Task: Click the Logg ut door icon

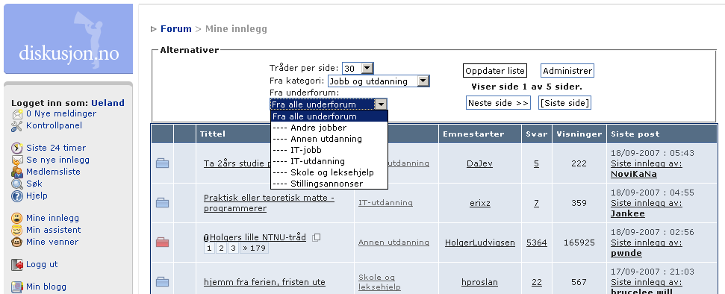Action: click(17, 265)
